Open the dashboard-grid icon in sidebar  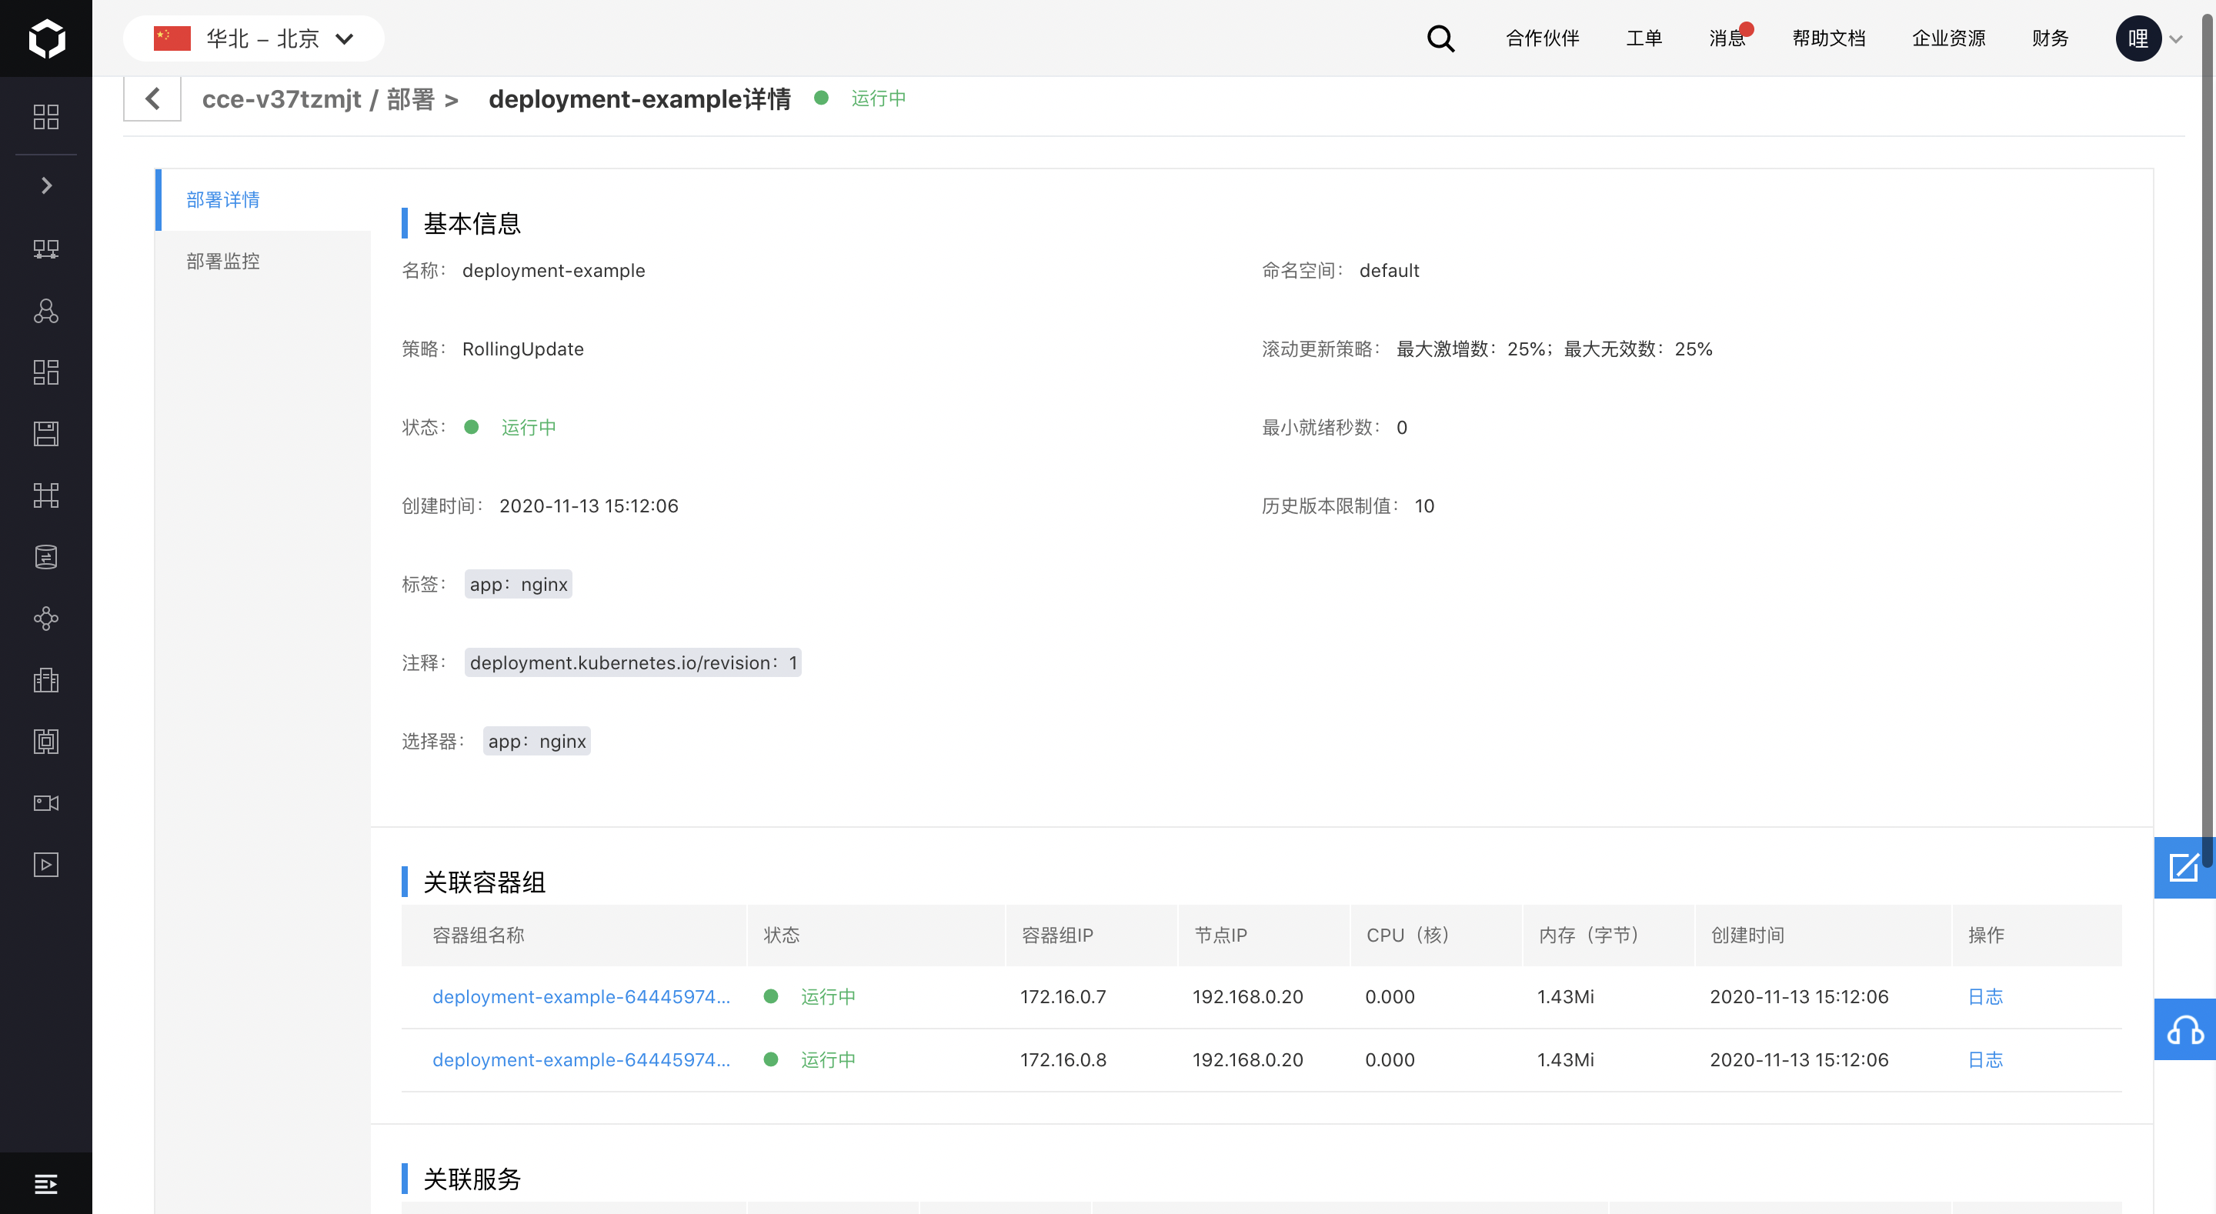click(x=45, y=372)
